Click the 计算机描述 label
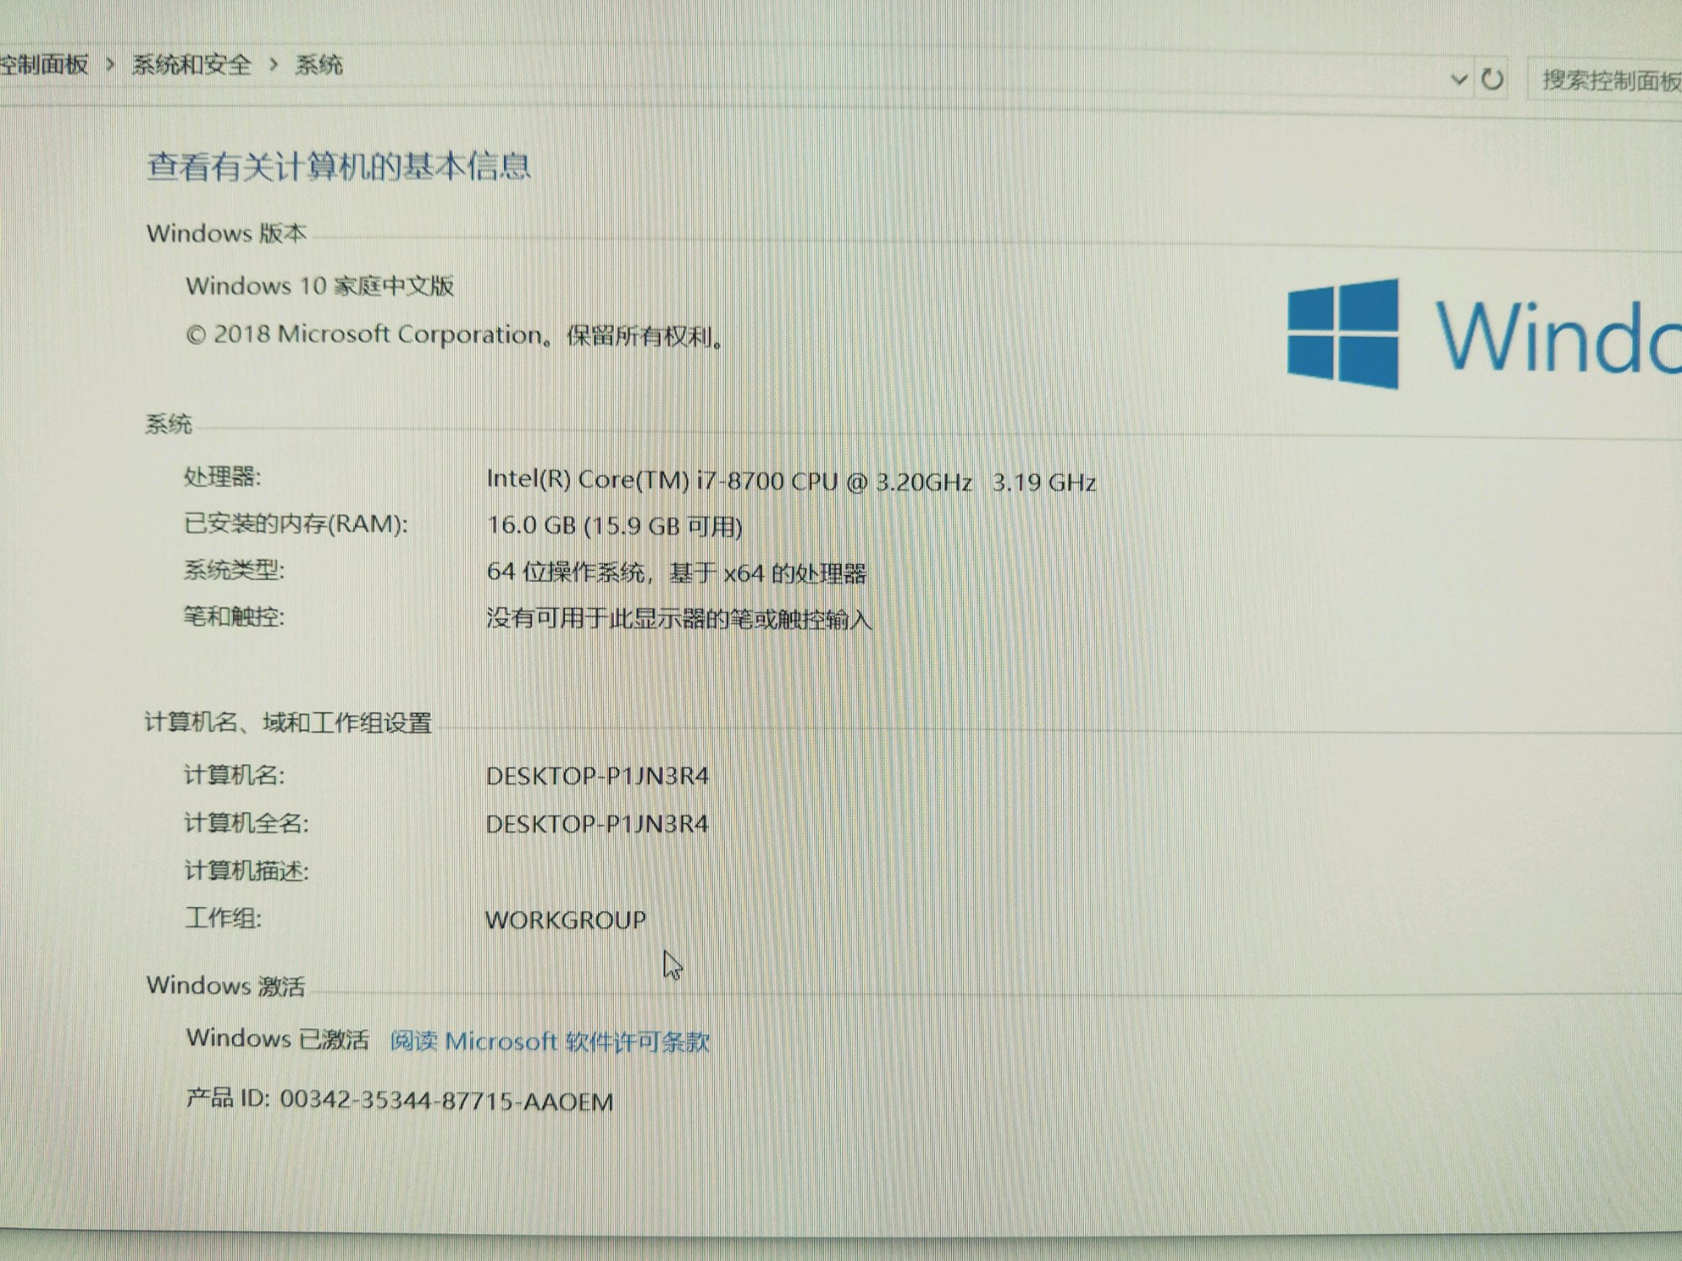Screen dimensions: 1682x1261 [246, 870]
